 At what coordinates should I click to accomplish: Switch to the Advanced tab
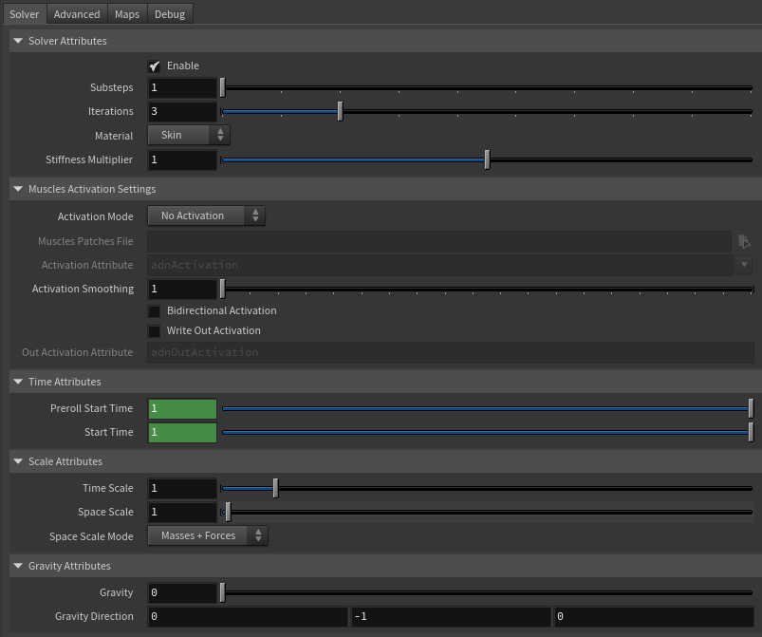click(x=76, y=13)
